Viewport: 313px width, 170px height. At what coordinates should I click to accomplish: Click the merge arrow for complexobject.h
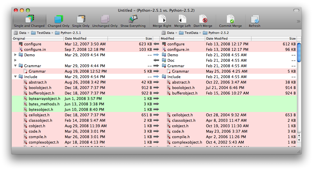click(156, 142)
